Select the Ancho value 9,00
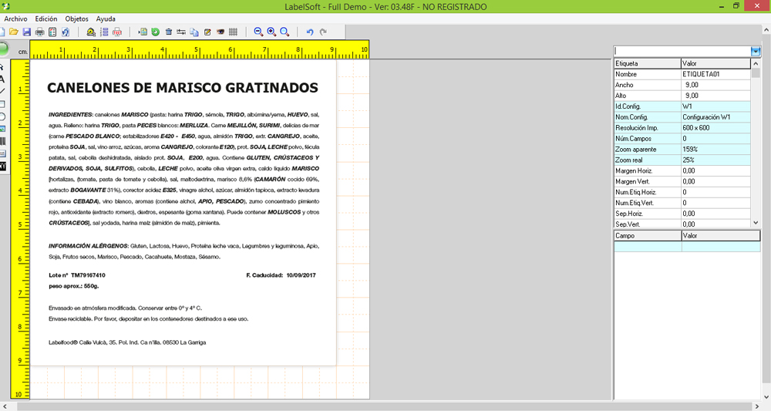Image resolution: width=771 pixels, height=411 pixels. 715,85
